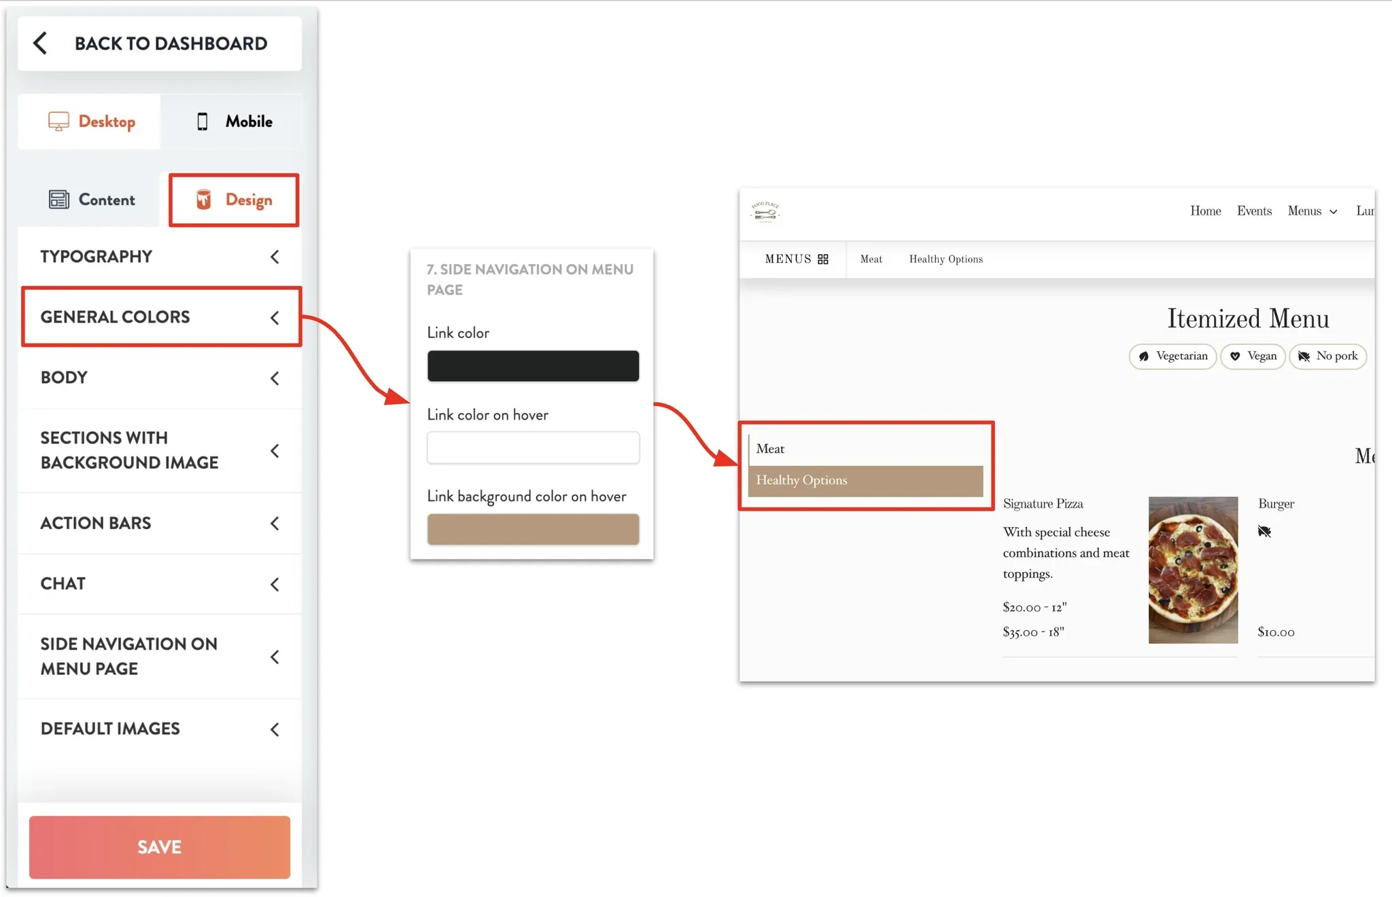Expand Sections With Background Image chevron
Viewport: 1392px width, 897px height.
tap(275, 451)
